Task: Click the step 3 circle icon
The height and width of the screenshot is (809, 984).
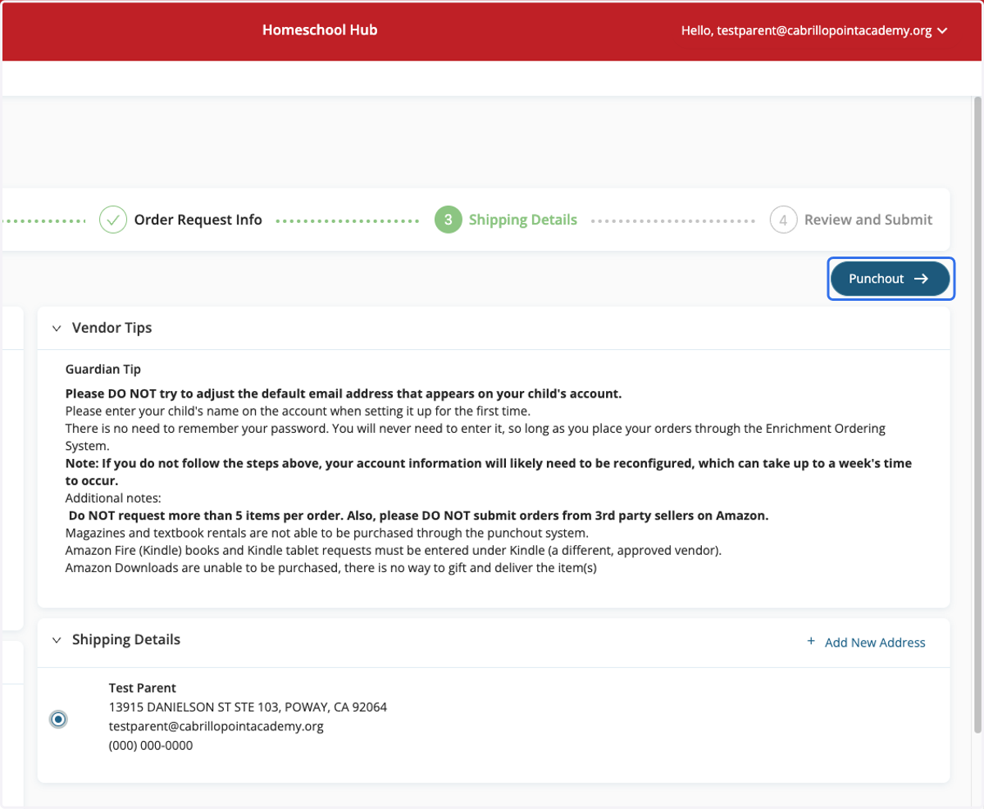Action: coord(449,220)
